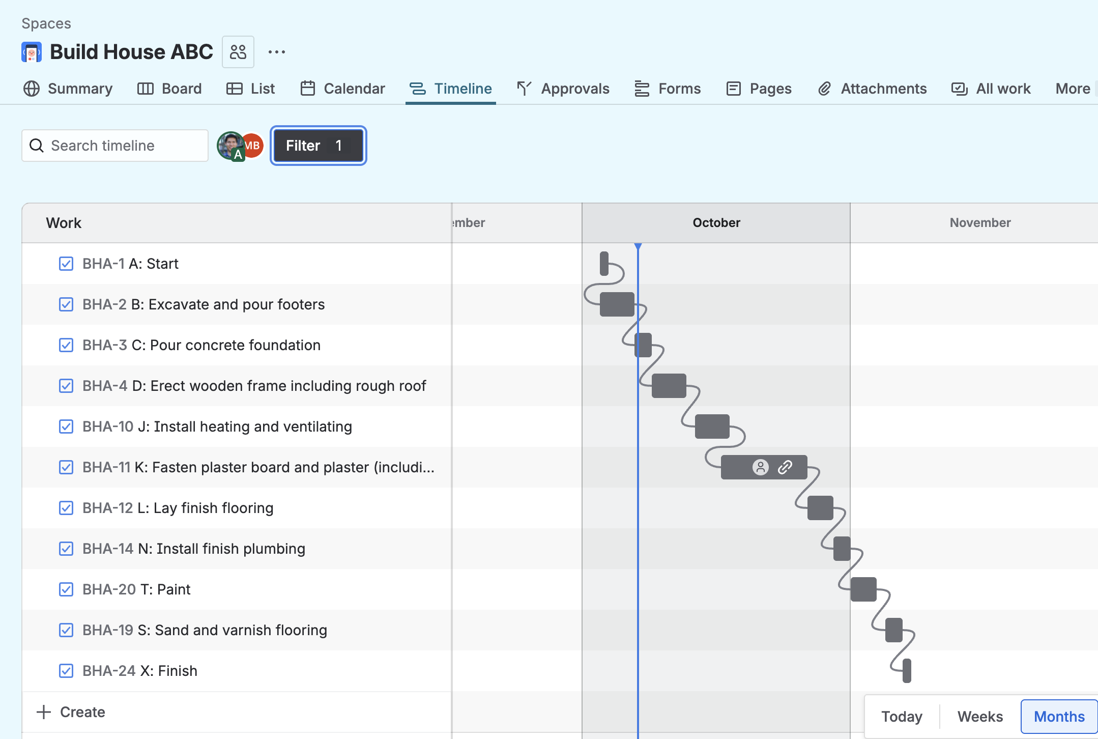Click the Search timeline input field
The height and width of the screenshot is (739, 1098).
122,146
